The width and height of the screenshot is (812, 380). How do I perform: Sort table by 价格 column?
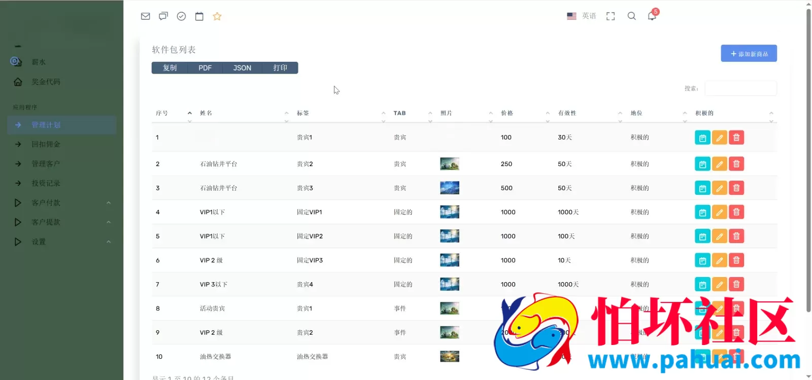pyautogui.click(x=525, y=113)
